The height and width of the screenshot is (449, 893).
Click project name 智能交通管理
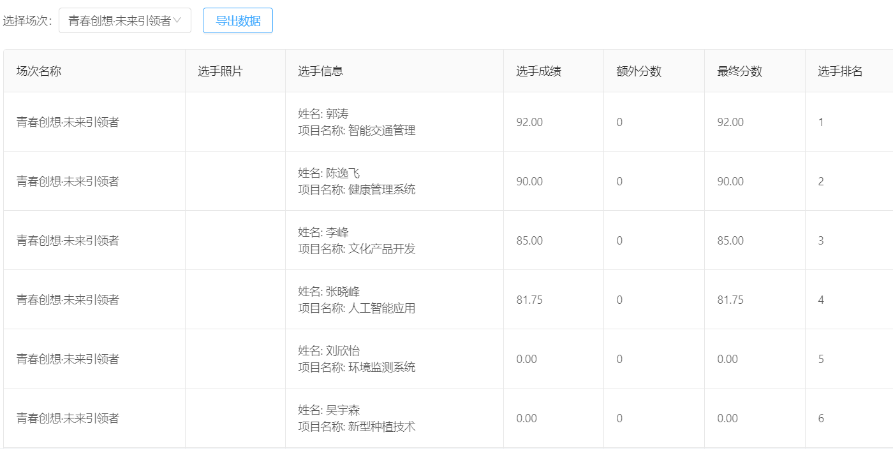coord(382,131)
